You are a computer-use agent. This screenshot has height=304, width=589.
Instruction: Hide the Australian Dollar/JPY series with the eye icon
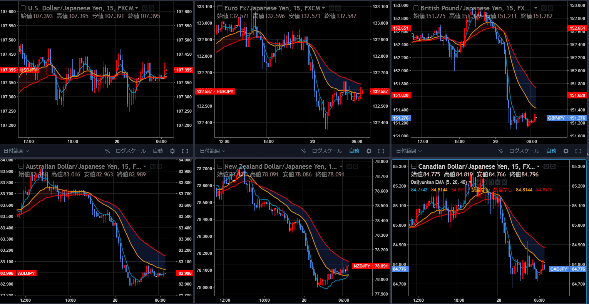(152, 166)
